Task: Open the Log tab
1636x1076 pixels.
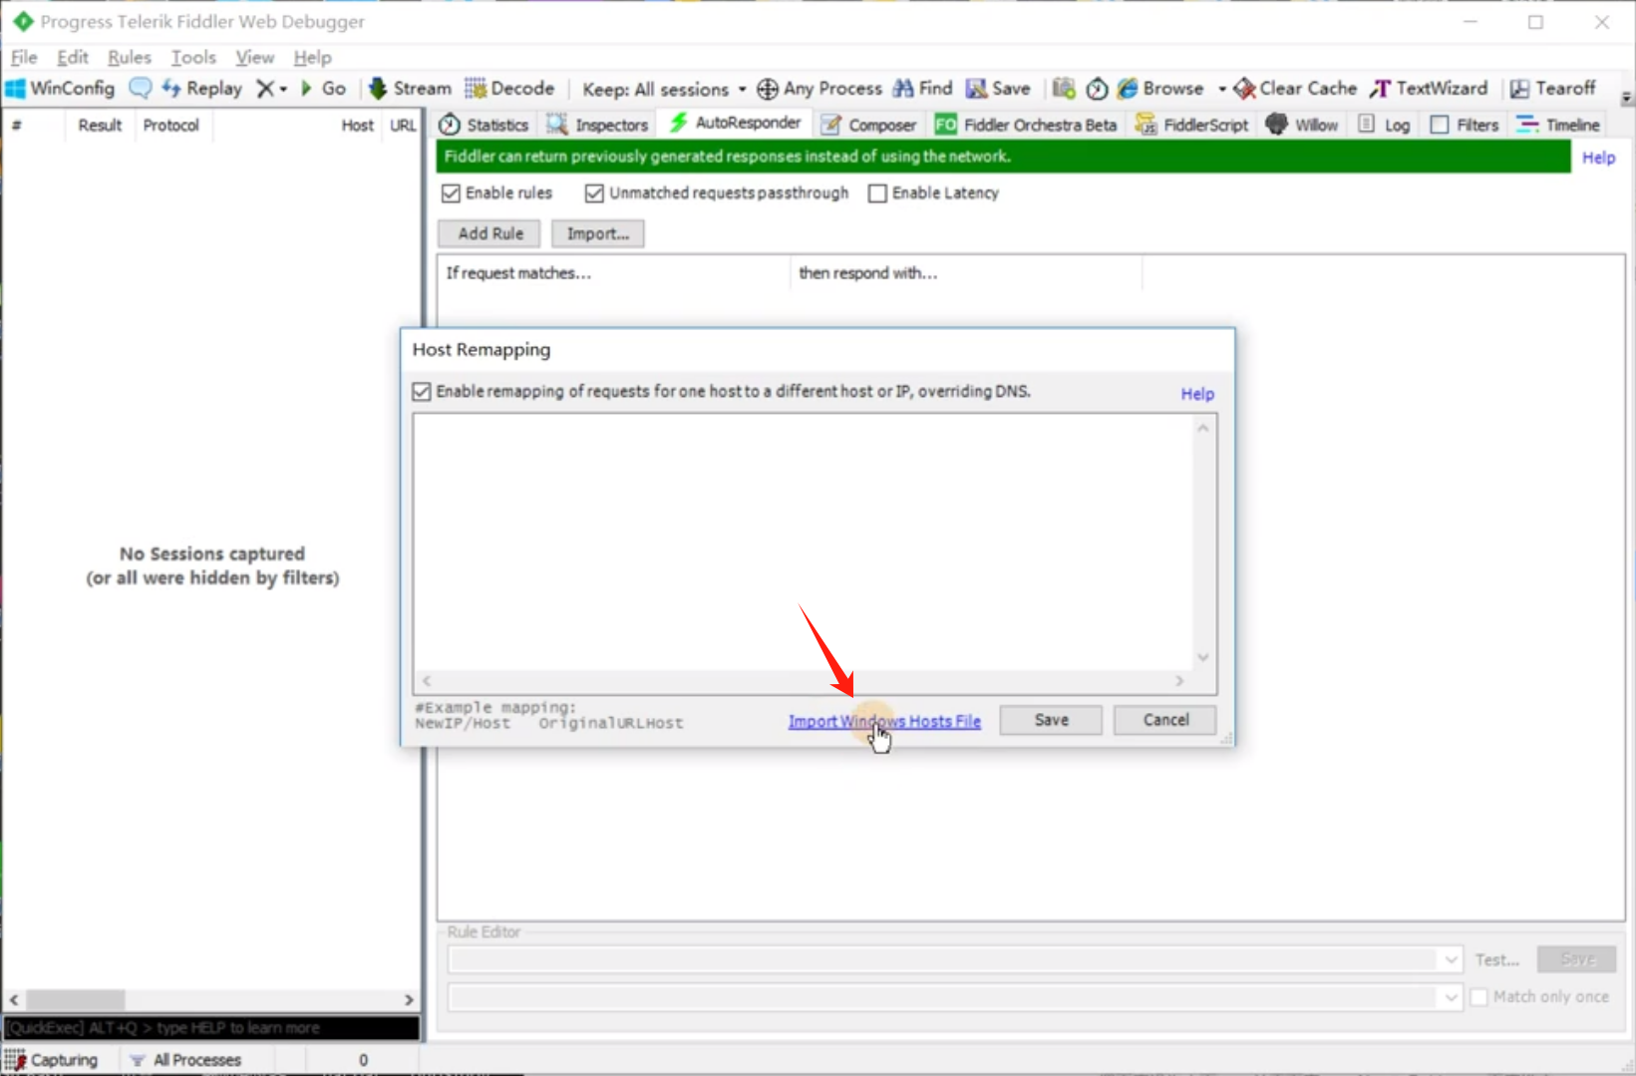Action: [x=1384, y=125]
